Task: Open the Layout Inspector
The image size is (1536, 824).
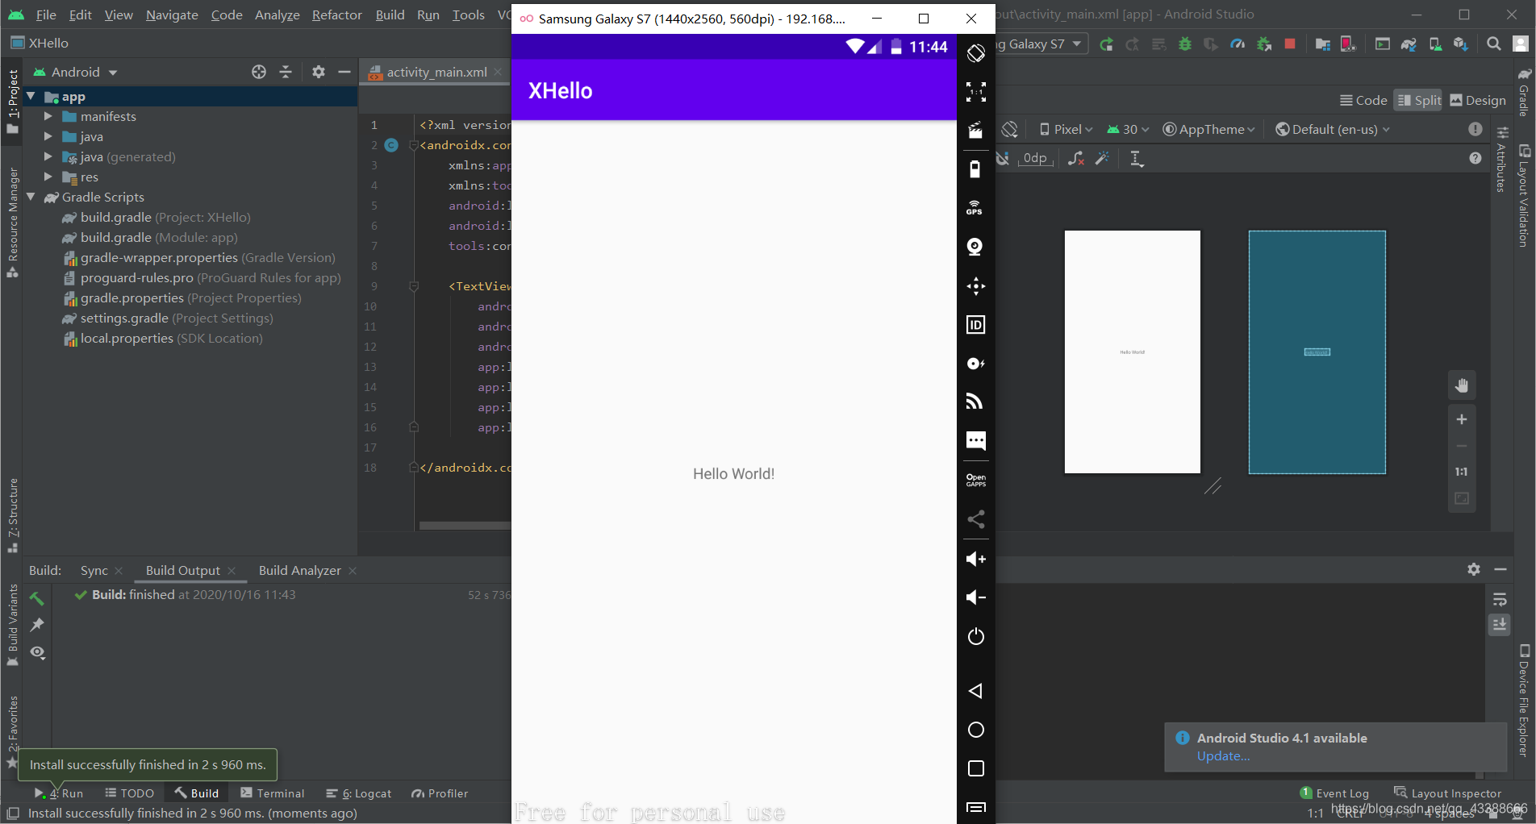Action: coord(1448,793)
